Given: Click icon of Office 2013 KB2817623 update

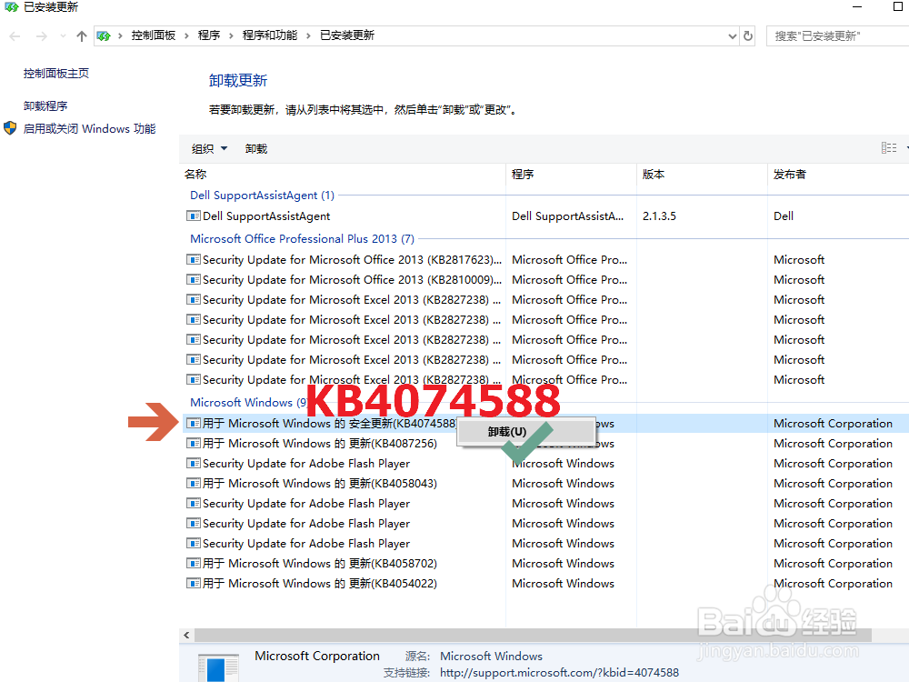Looking at the screenshot, I should (x=193, y=260).
